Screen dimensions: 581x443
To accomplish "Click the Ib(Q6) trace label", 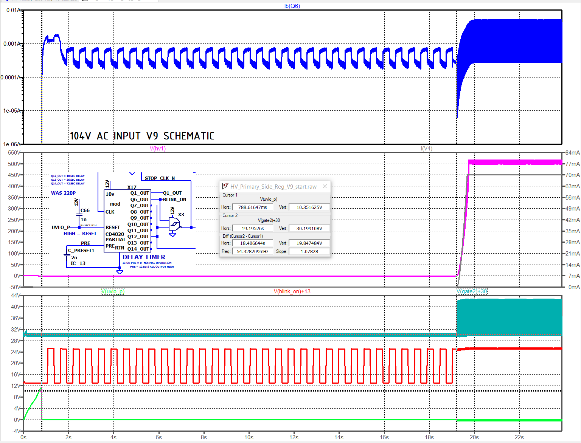I will point(292,6).
